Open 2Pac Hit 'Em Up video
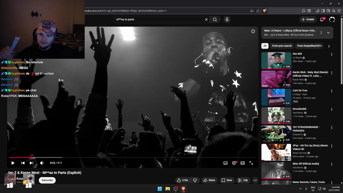The image size is (343, 193). (x=310, y=147)
